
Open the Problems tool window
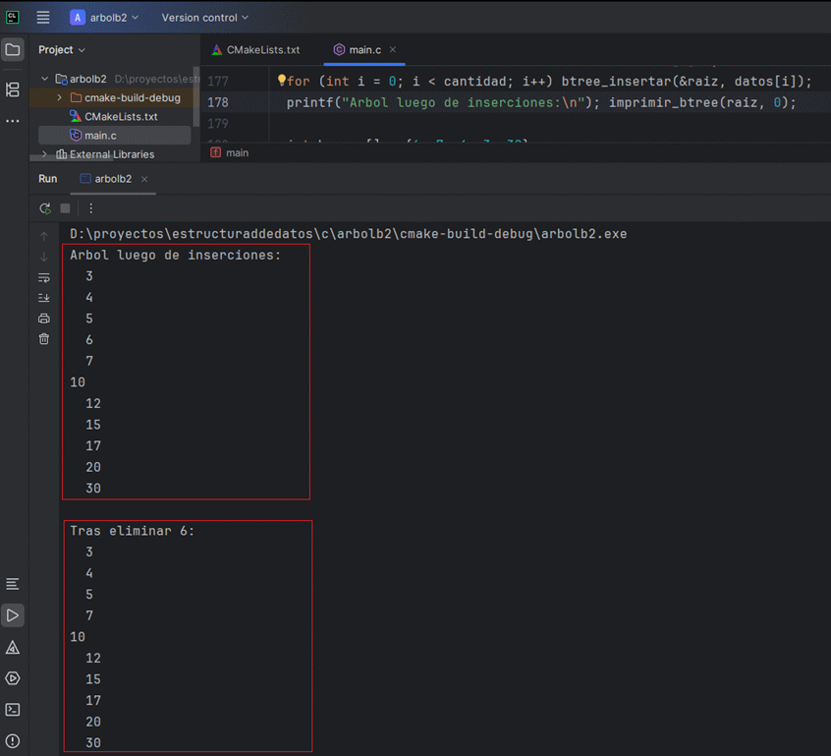pos(13,740)
